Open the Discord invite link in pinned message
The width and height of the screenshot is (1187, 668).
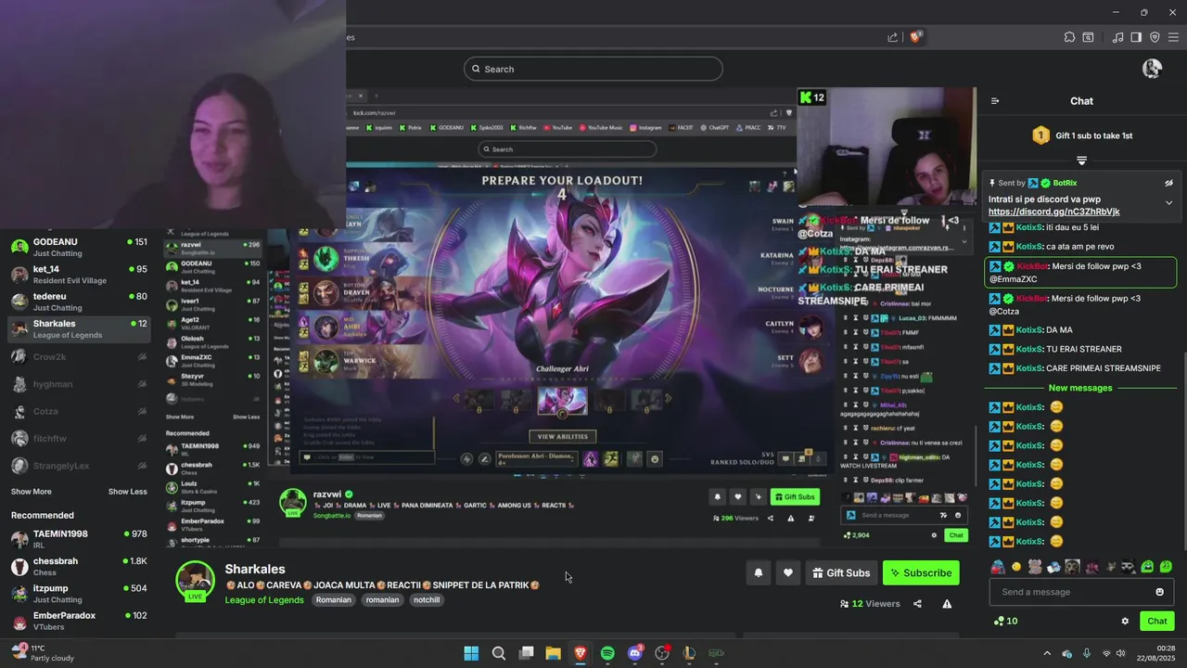1053,212
